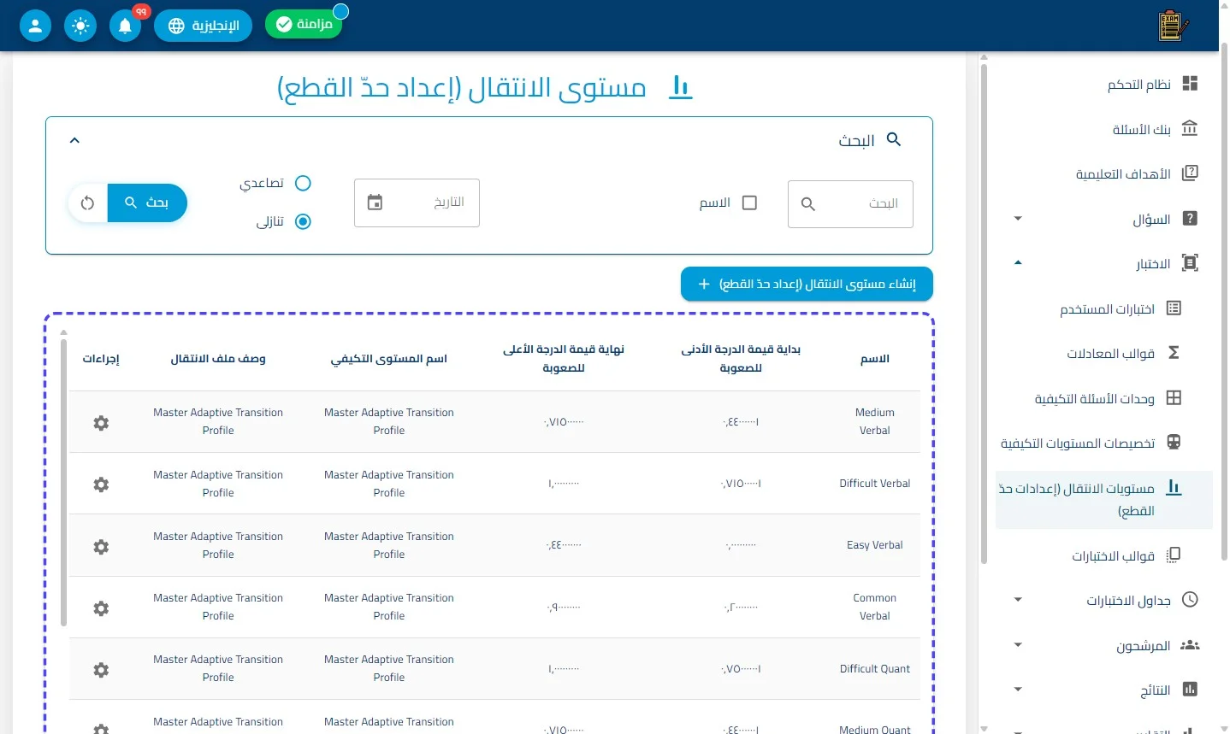Collapse the الاختبار sidebar menu arrow
The width and height of the screenshot is (1230, 734).
[x=1018, y=263]
